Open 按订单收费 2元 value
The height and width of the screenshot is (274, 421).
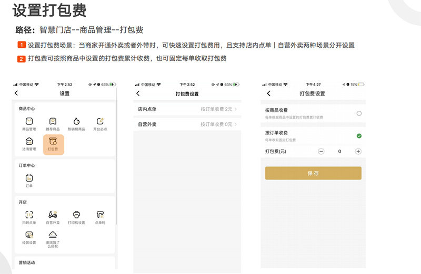coord(216,109)
